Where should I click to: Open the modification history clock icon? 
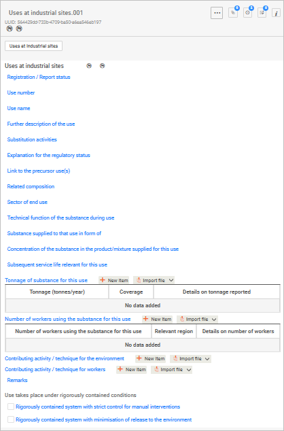click(247, 13)
